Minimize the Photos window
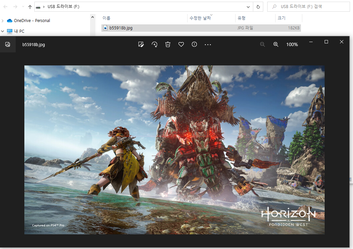Image resolution: width=353 pixels, height=249 pixels. 311,42
